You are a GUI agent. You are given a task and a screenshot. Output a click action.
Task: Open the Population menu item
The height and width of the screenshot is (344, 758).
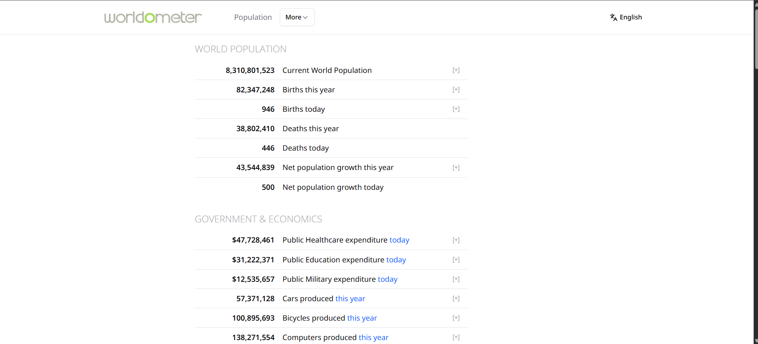(x=253, y=17)
